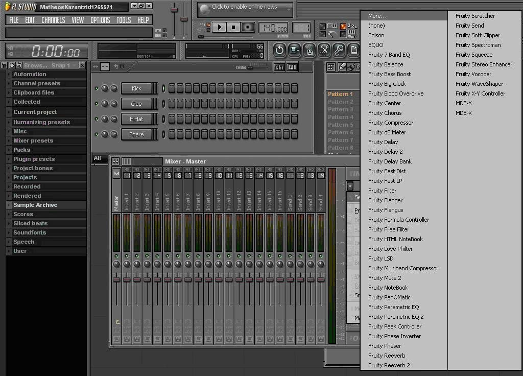
Task: Click the typing keyboard to piano icon
Action: click(x=332, y=26)
